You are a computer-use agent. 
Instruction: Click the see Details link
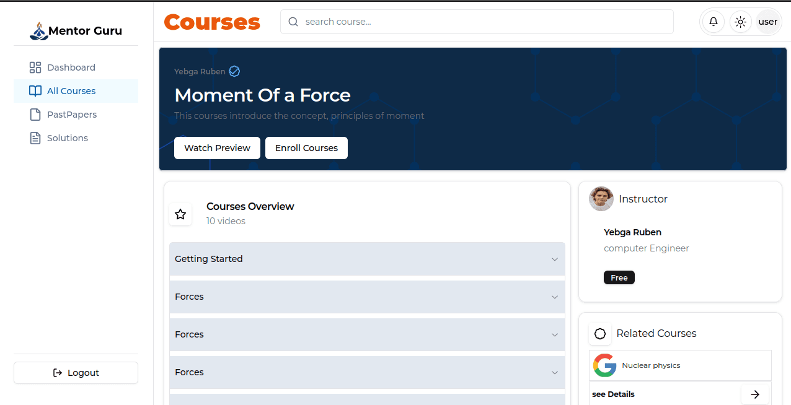(613, 394)
